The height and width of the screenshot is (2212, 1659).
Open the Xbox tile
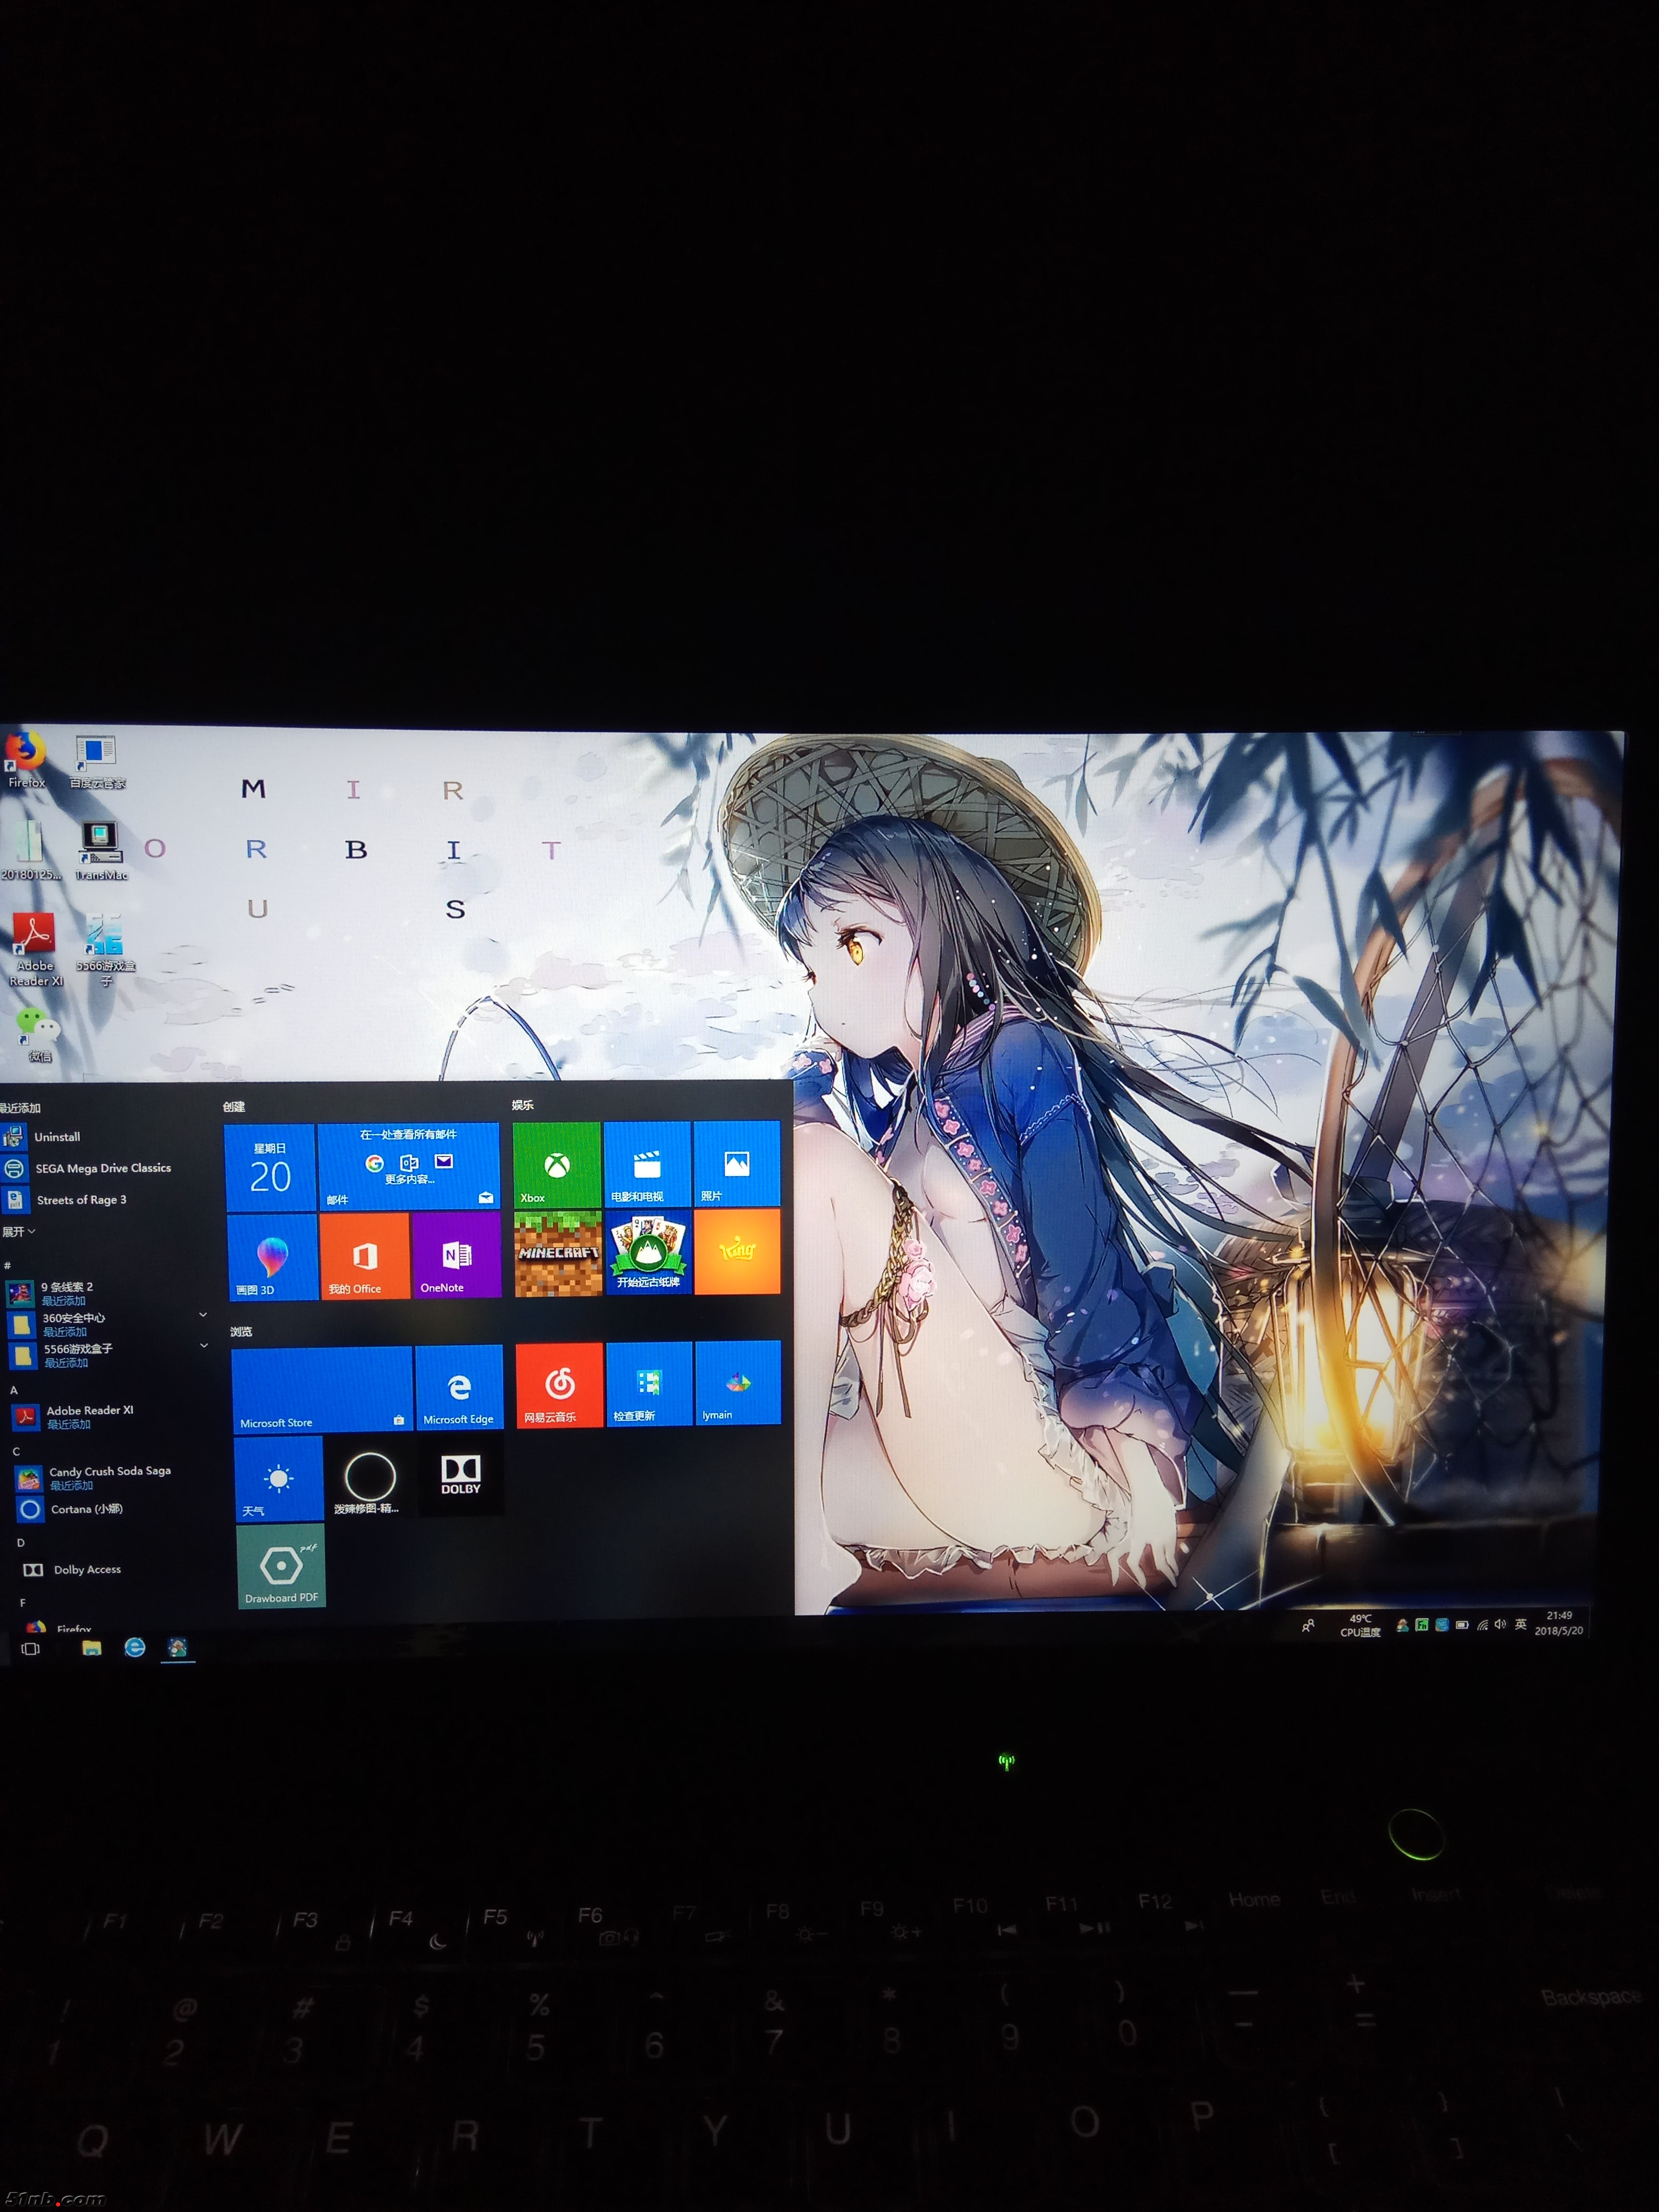(x=557, y=1164)
